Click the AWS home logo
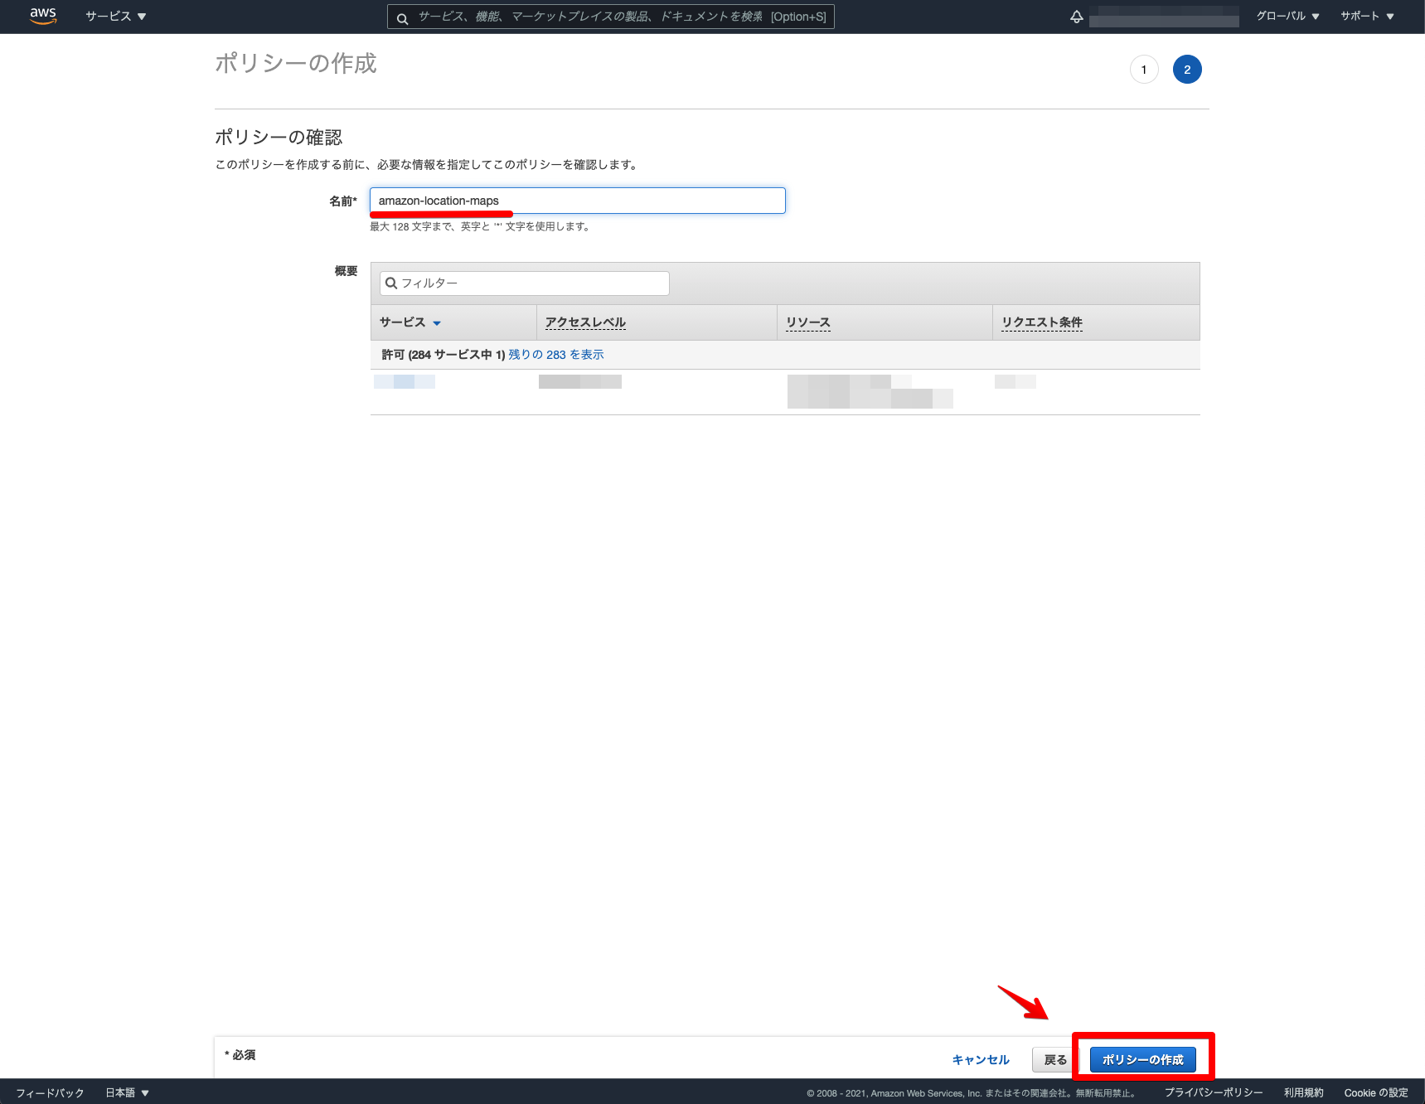The height and width of the screenshot is (1104, 1425). coord(42,16)
